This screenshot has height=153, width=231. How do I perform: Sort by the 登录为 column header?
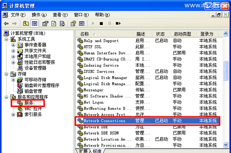[208, 34]
